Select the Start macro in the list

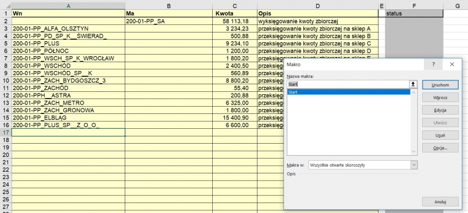(349, 92)
